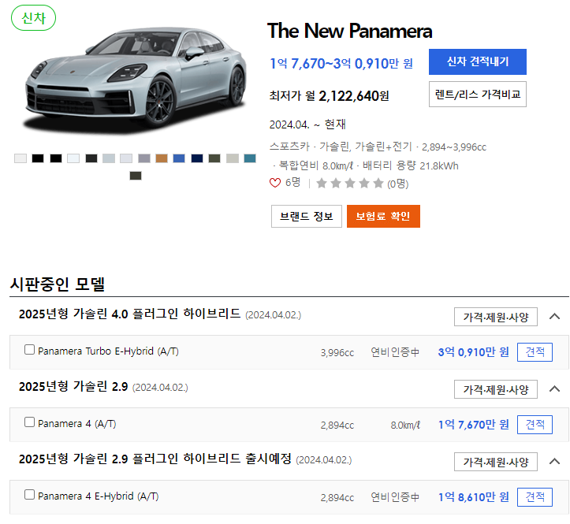Select the lavender gray color swatch

(144, 158)
